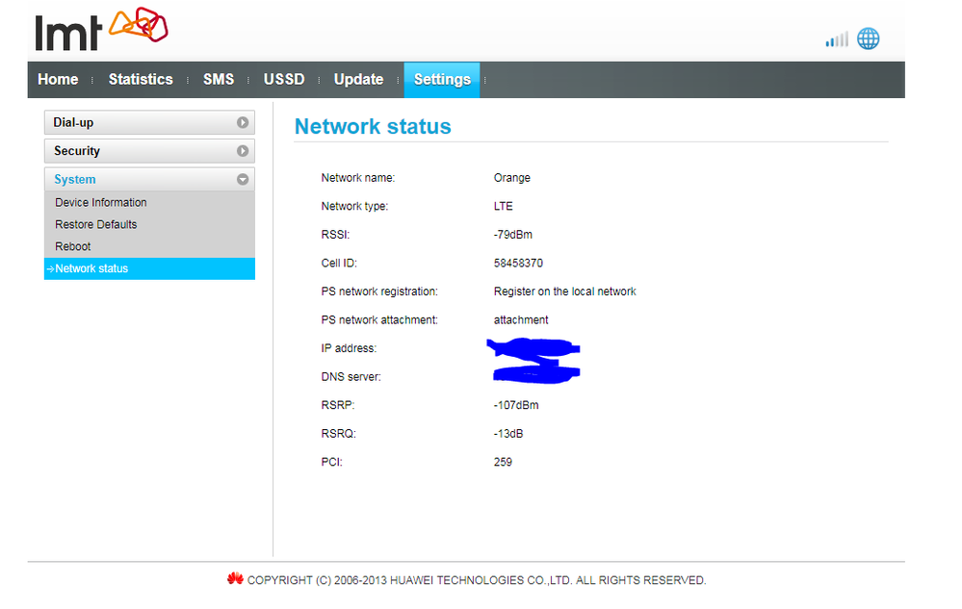962x609 pixels.
Task: Click the Huawei logo in footer
Action: pyautogui.click(x=235, y=579)
